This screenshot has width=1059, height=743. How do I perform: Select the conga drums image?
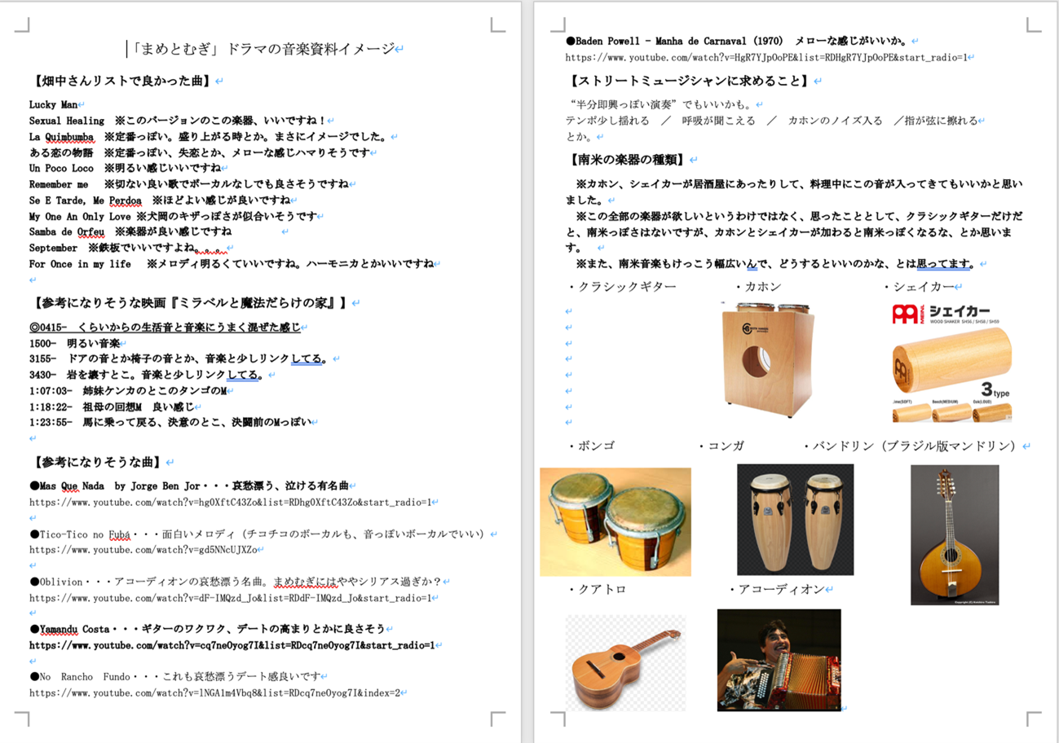pos(796,520)
